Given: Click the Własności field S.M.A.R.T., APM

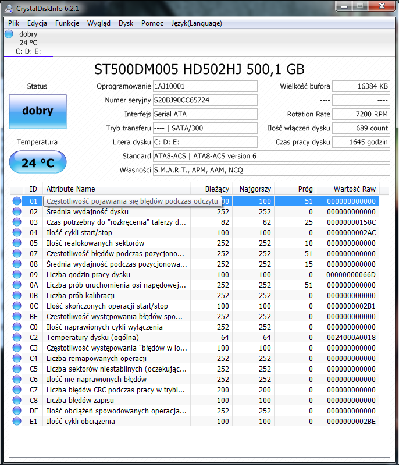Looking at the screenshot, I should pos(272,171).
